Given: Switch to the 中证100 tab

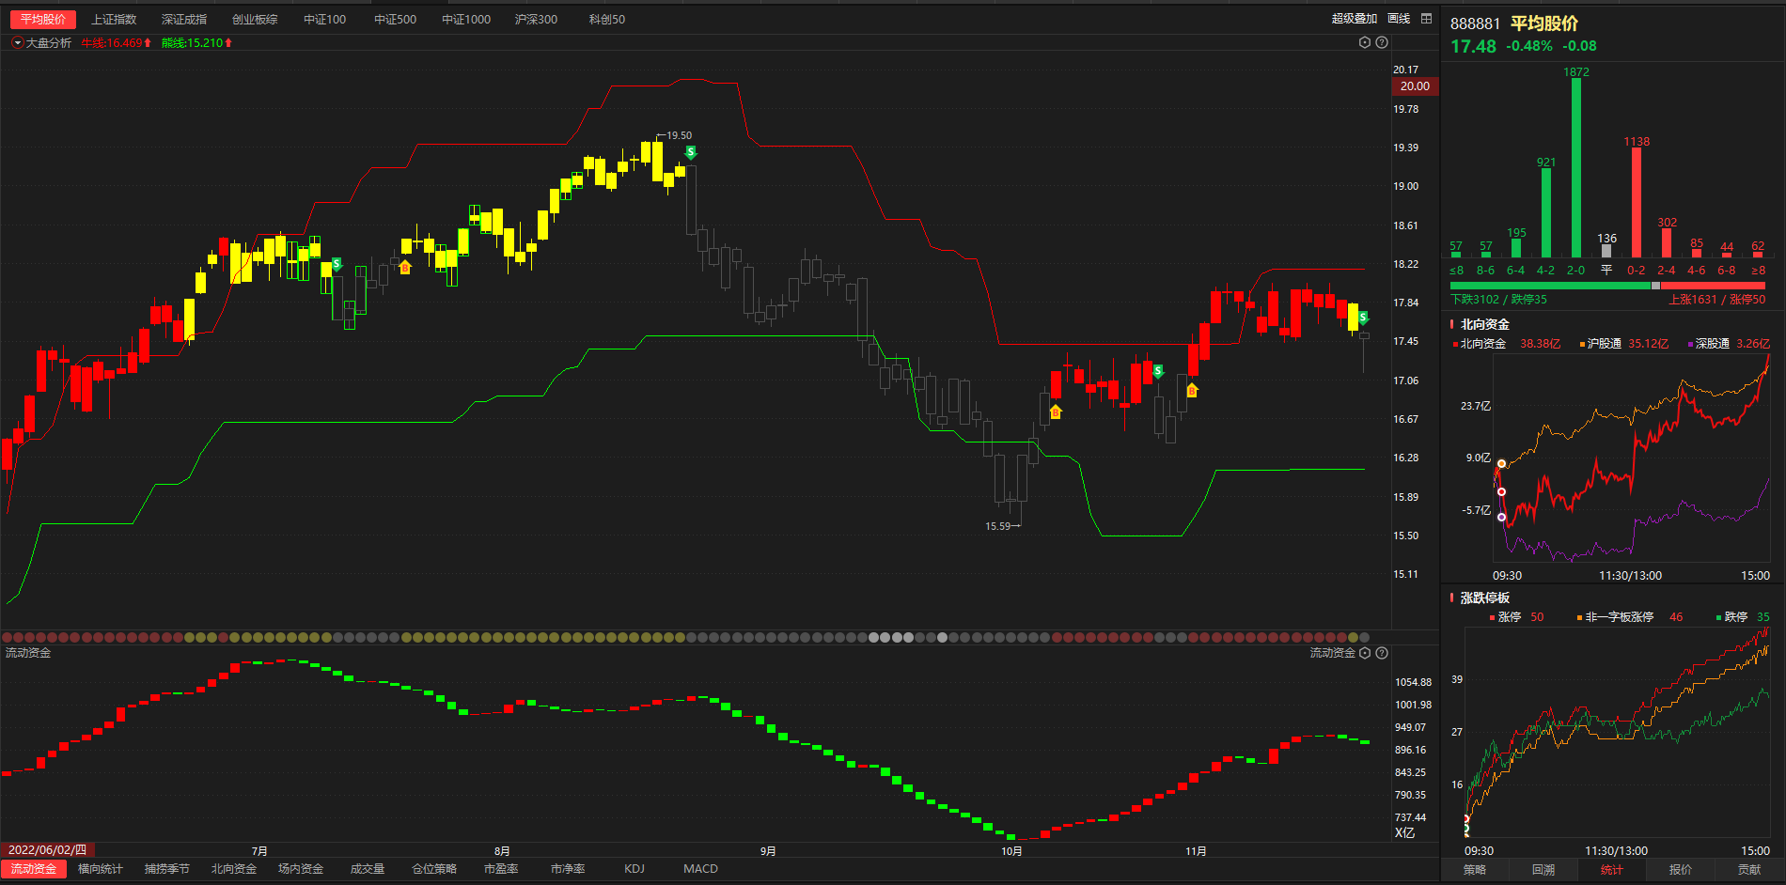Looking at the screenshot, I should [325, 19].
